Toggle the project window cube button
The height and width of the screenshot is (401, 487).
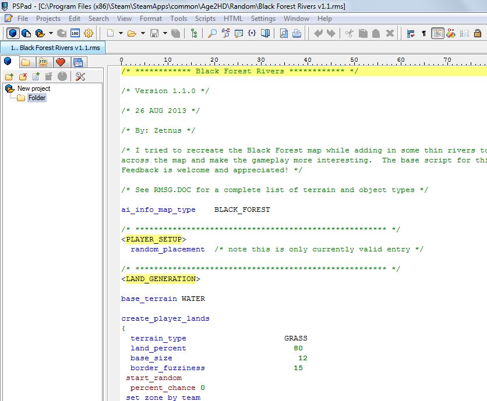[13, 33]
